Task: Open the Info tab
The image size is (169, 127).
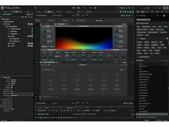Action: tap(39, 12)
